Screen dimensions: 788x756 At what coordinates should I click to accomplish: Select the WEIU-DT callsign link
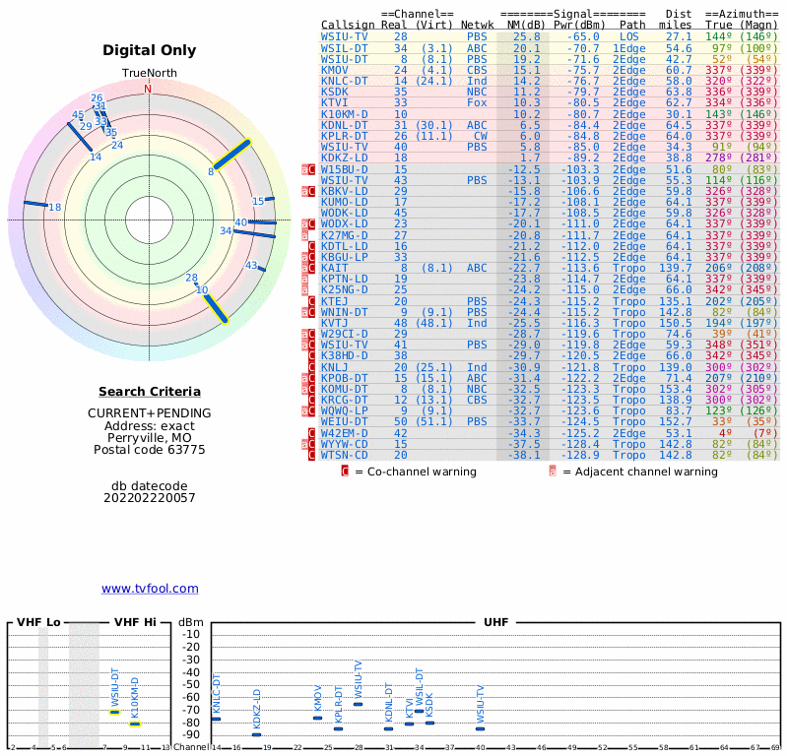tap(344, 422)
